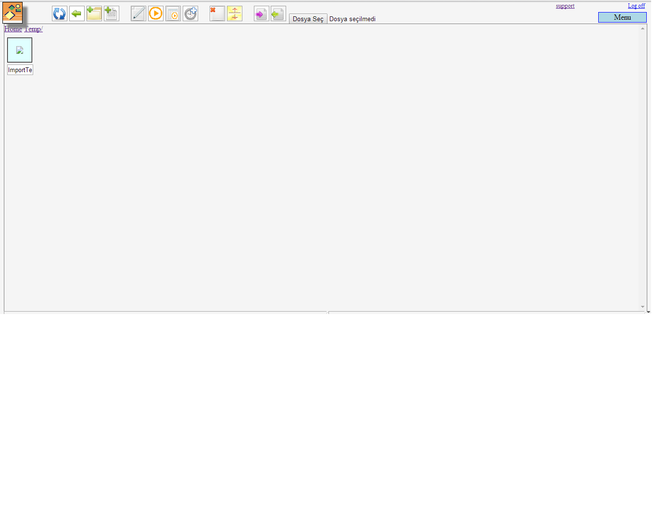Image resolution: width=654 pixels, height=529 pixels.
Task: Add a schedule with the clock-plus icon
Action: [x=190, y=13]
